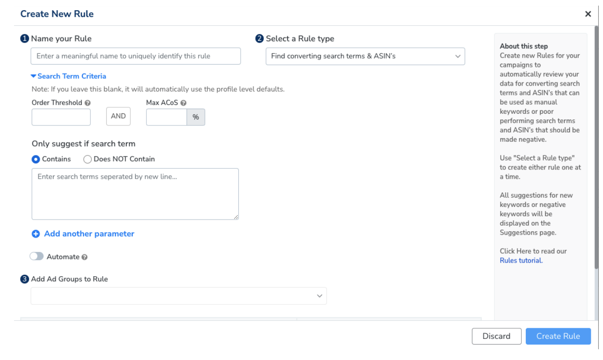603x360 pixels.
Task: Close the Create New Rule dialog
Action: click(588, 14)
